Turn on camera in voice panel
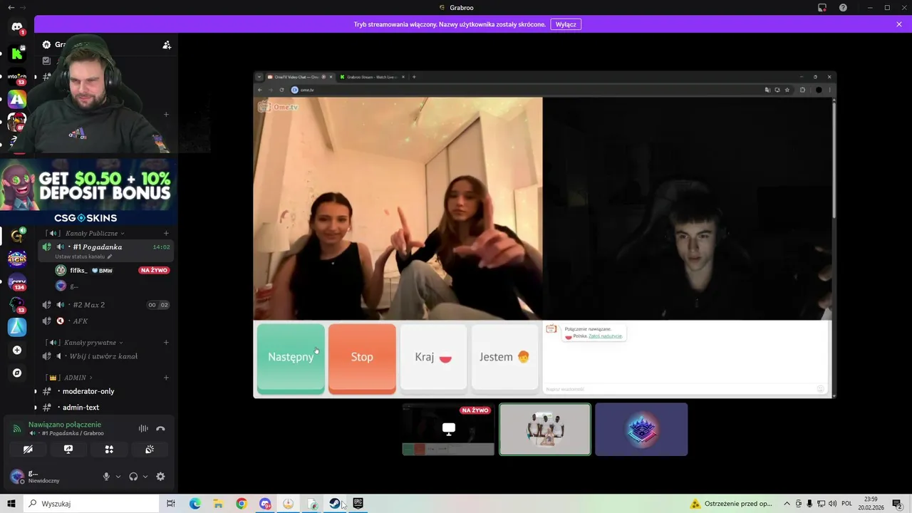Screen dimensions: 912x513 (x=28, y=450)
